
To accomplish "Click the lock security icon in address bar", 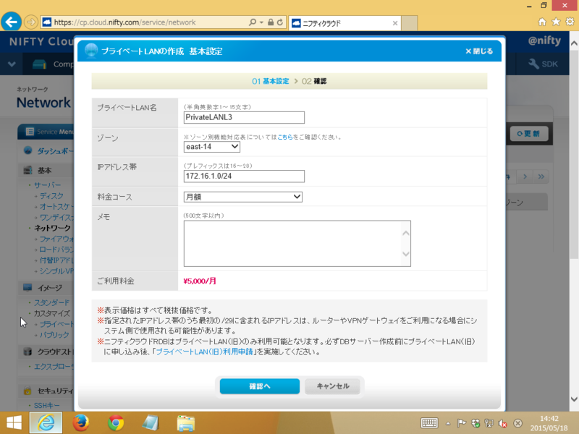I will point(271,22).
